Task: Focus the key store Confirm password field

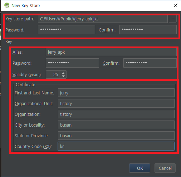Action: point(148,30)
